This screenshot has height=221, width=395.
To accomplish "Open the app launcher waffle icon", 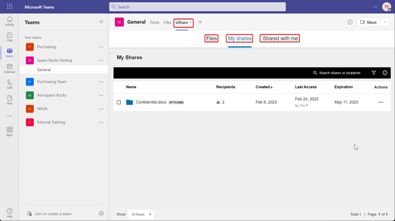I will click(x=10, y=7).
